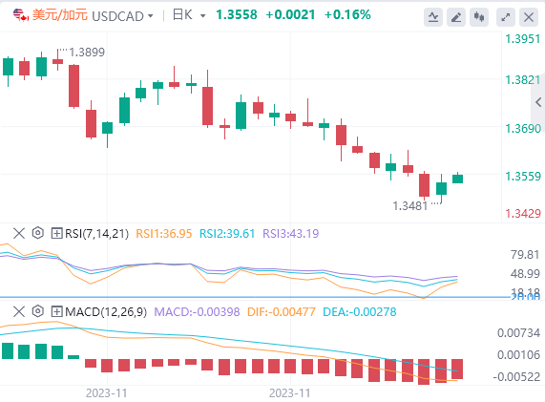
Task: Click the current price 1.3558
Action: [x=237, y=15]
